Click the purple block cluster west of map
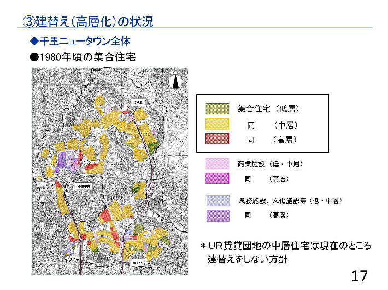Screen dimensions: 388x290 coord(61,160)
